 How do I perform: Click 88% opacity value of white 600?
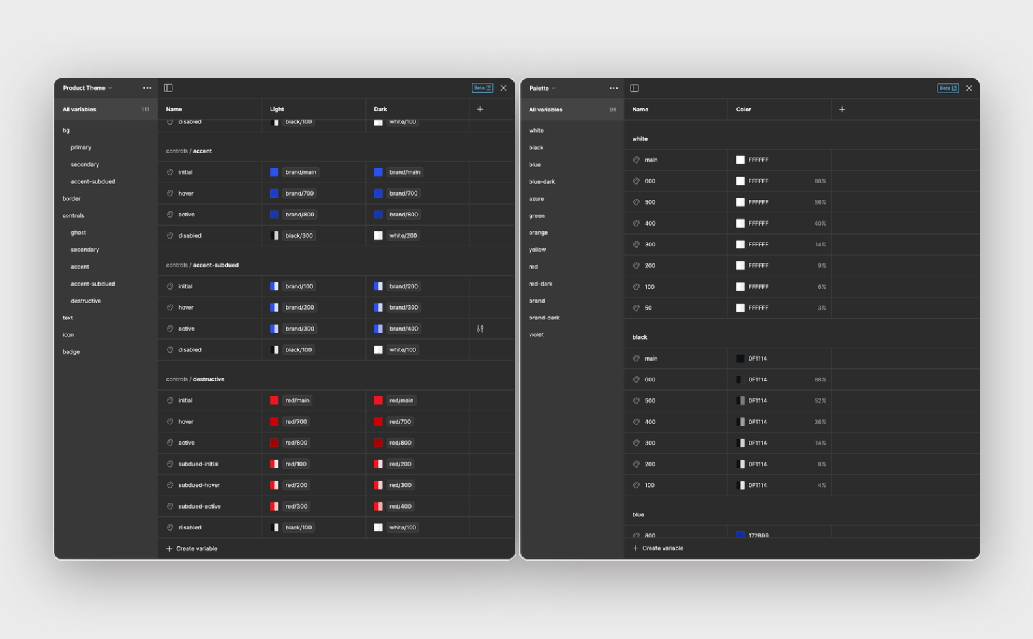click(820, 181)
